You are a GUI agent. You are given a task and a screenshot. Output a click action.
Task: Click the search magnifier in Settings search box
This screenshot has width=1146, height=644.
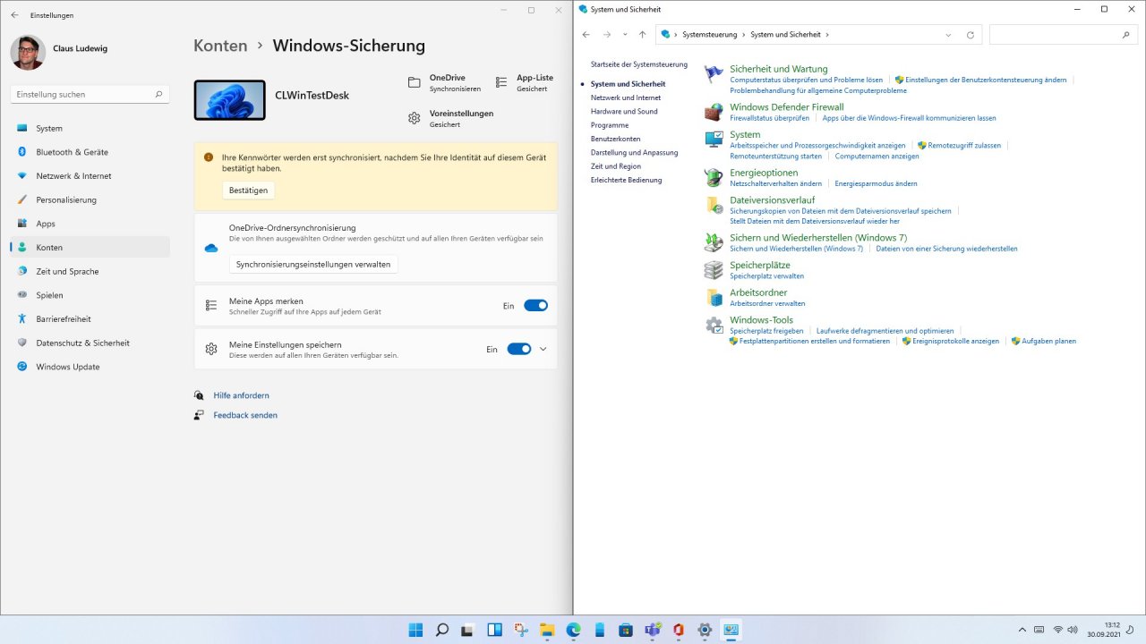158,94
